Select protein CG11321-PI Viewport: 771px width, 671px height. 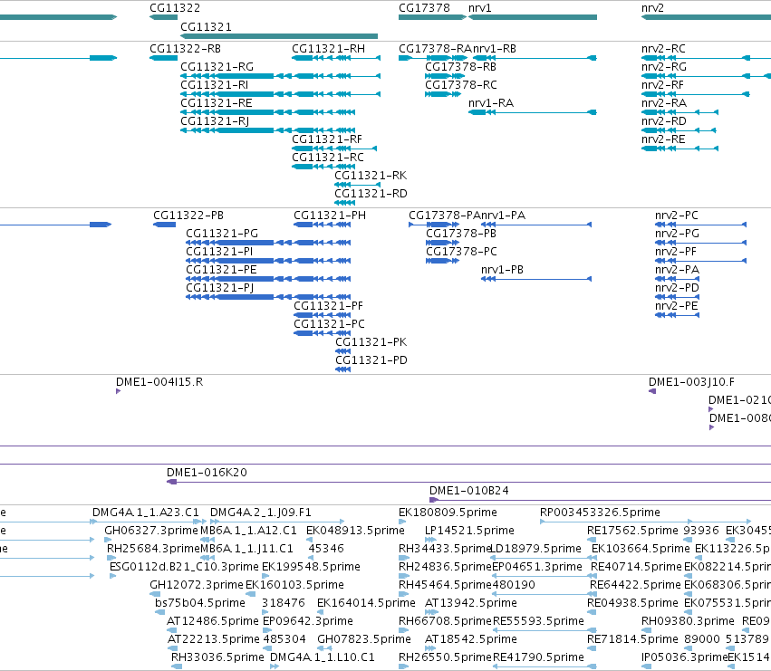coord(268,261)
